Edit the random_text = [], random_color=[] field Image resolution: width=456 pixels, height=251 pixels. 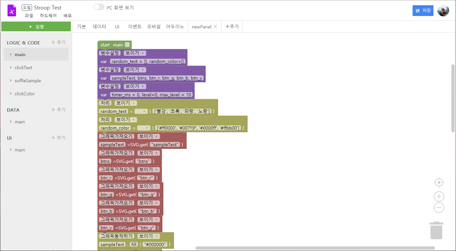pos(148,61)
